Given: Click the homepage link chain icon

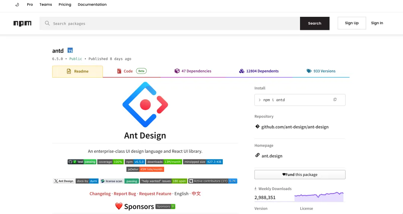Looking at the screenshot, I should [257, 155].
